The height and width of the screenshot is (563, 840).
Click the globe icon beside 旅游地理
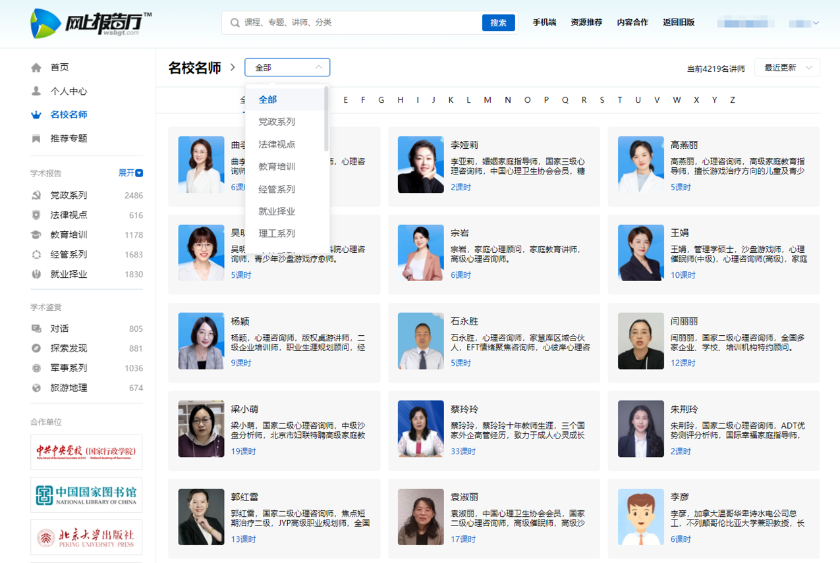coord(36,388)
